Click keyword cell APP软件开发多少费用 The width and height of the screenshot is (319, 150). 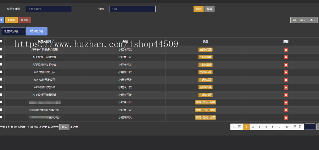coord(44,49)
